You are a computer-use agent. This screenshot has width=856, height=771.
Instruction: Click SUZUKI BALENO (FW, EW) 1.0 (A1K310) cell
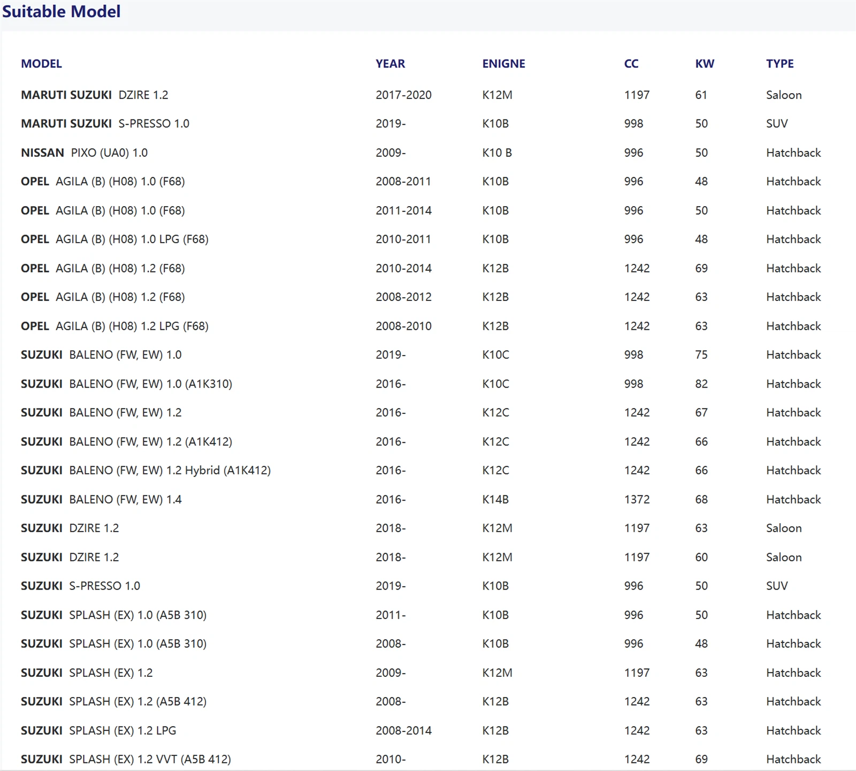(x=127, y=384)
